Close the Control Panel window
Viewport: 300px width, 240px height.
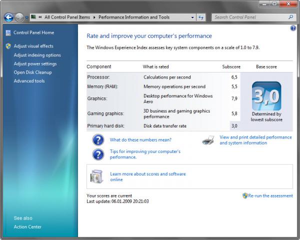tap(288, 4)
